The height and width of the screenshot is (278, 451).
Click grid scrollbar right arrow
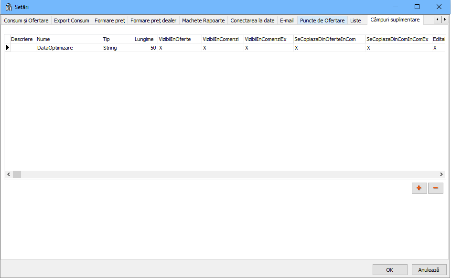pos(441,175)
